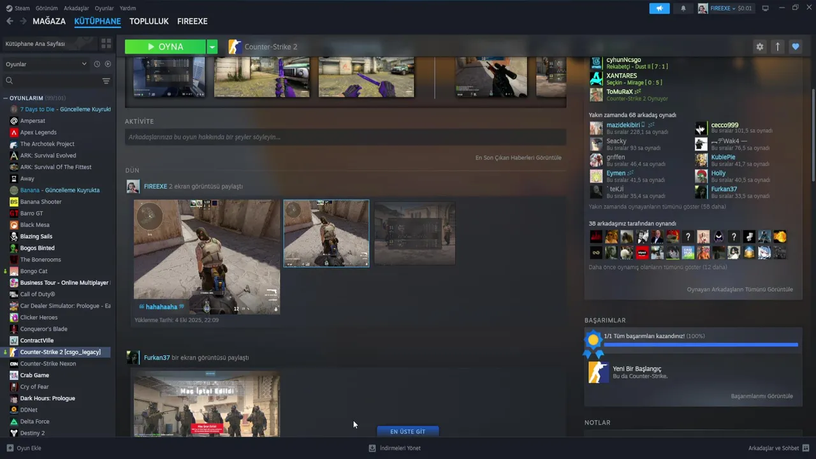Open the FIREEXE profile tab
The image size is (816, 459).
point(193,21)
